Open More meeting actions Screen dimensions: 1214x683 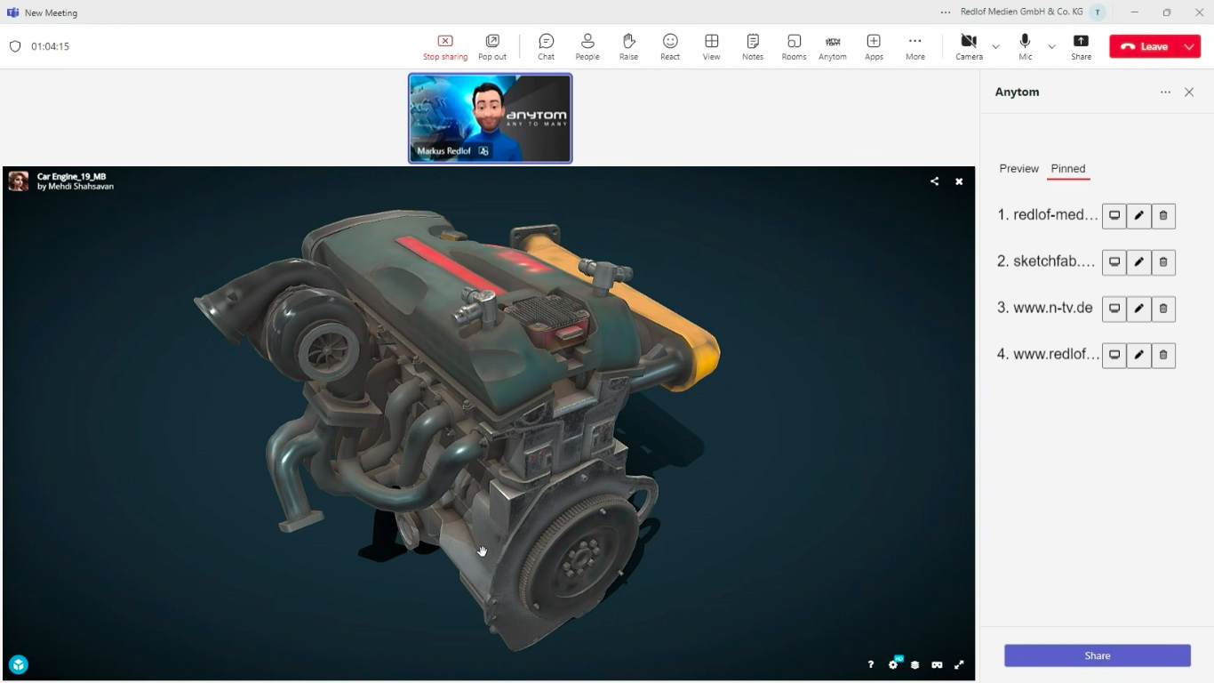point(915,47)
